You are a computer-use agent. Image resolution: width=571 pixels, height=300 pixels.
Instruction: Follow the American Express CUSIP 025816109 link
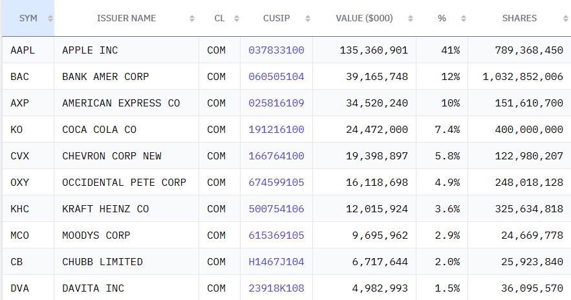[276, 103]
